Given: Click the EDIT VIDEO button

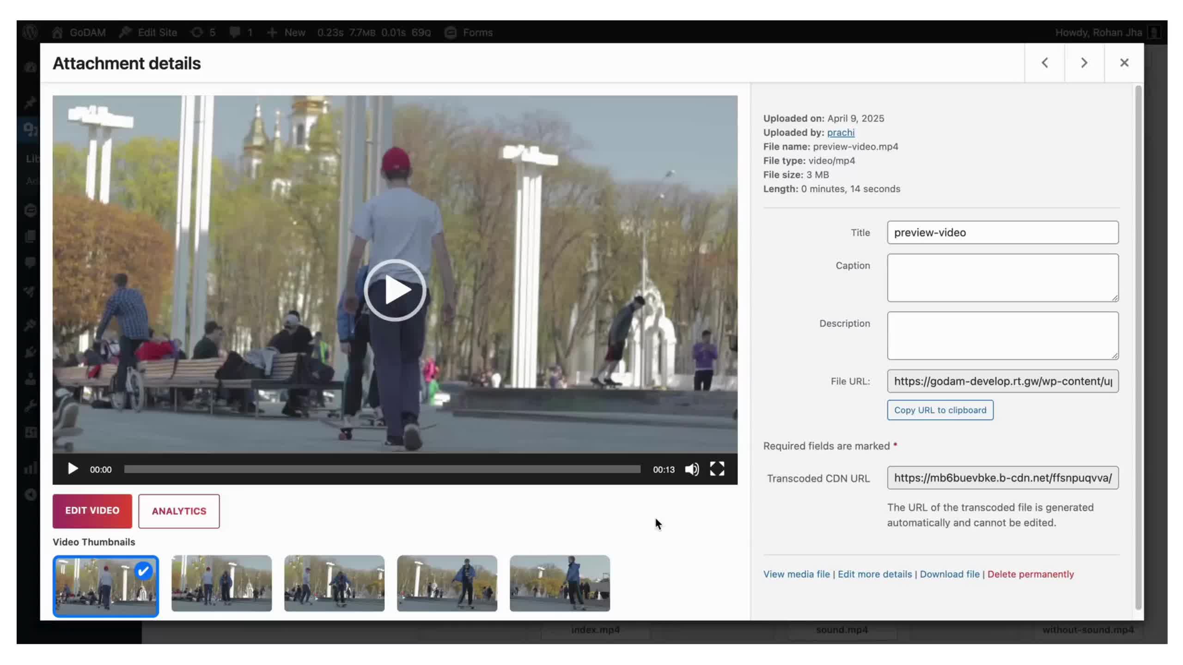Looking at the screenshot, I should (92, 511).
